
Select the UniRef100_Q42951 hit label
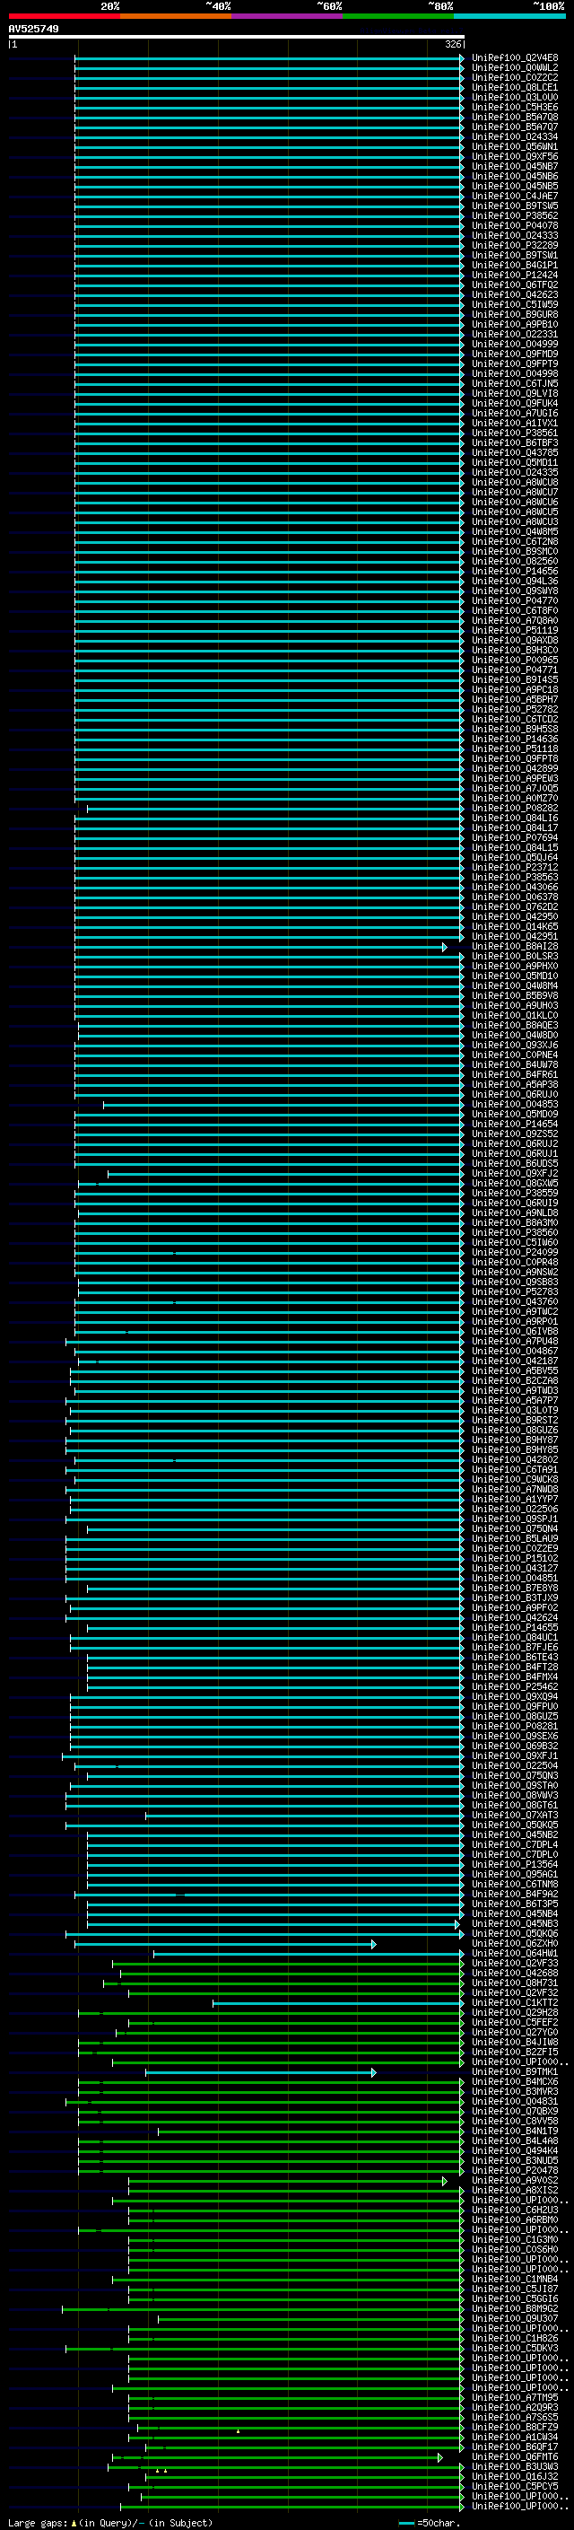tap(515, 937)
